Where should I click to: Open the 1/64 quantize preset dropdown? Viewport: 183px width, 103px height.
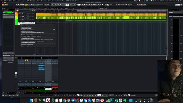[134, 5]
